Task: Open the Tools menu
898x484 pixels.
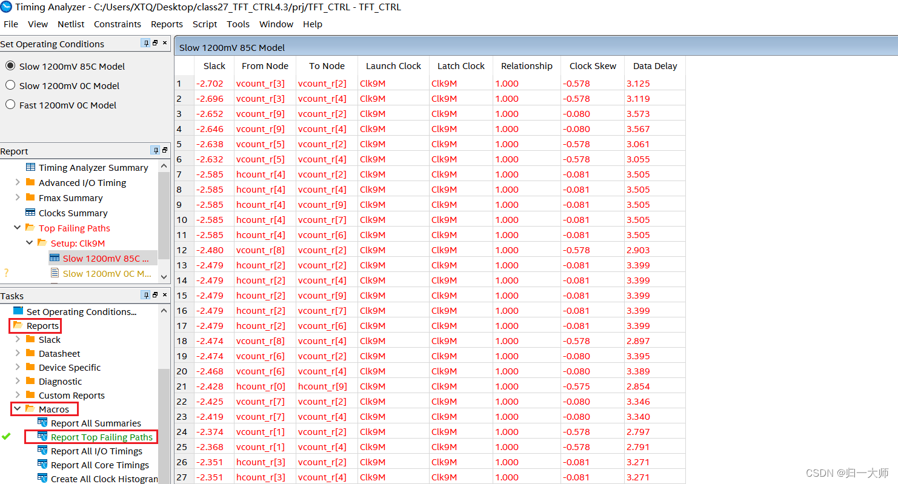Action: pos(238,24)
